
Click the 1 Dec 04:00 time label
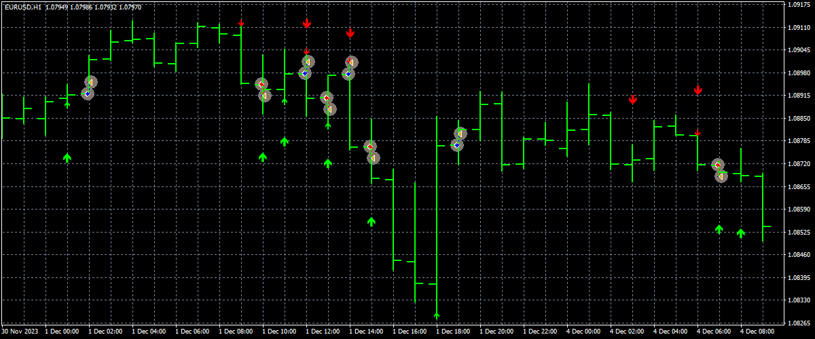tap(148, 332)
